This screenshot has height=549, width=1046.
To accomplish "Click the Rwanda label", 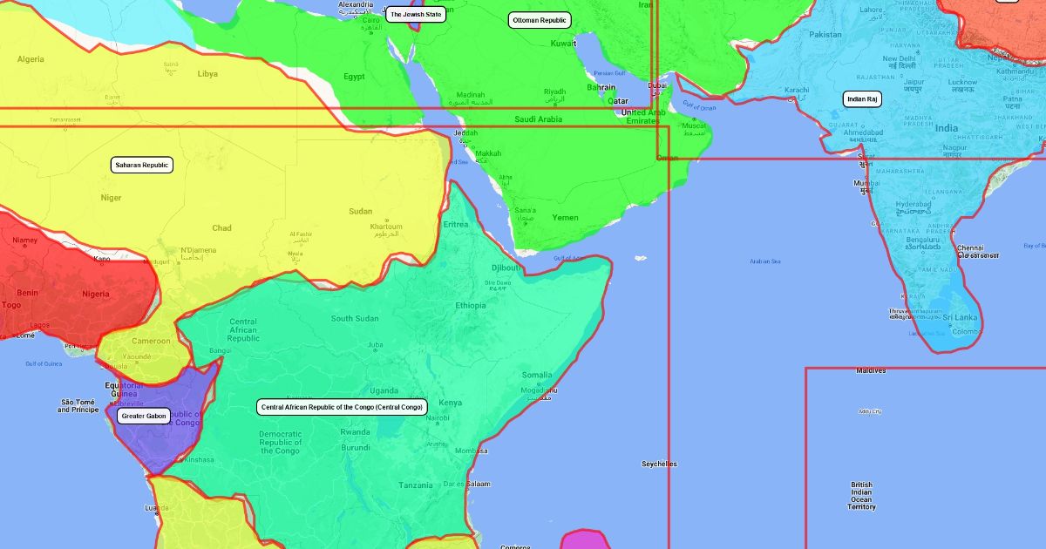I will (x=355, y=432).
